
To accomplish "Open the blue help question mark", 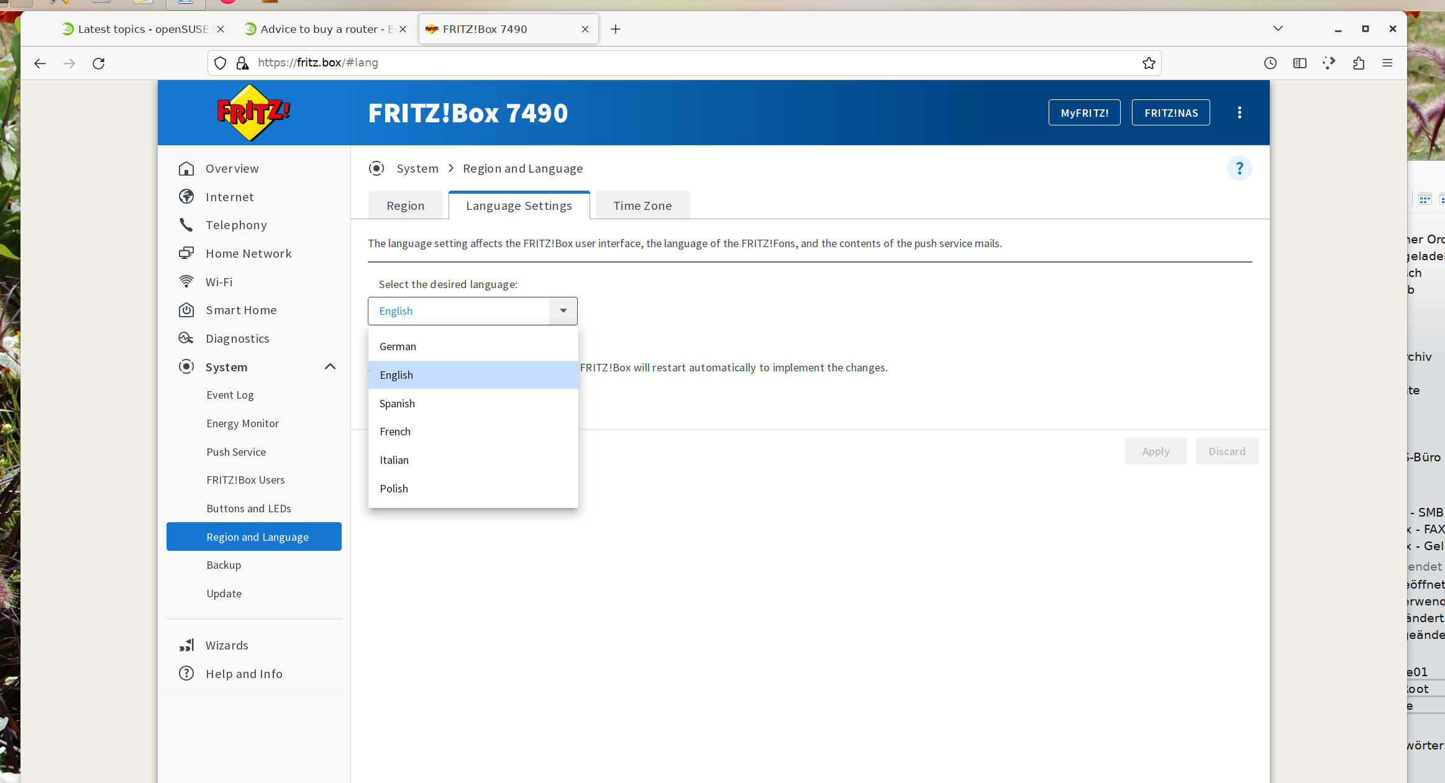I will point(1239,168).
